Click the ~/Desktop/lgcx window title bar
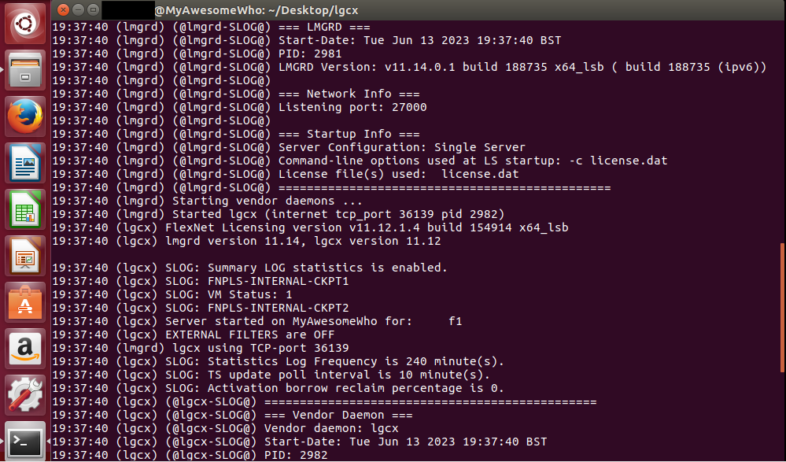The height and width of the screenshot is (462, 786). (418, 10)
